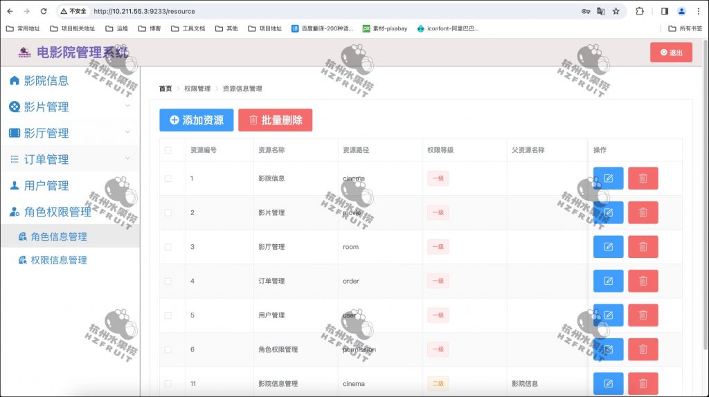The width and height of the screenshot is (709, 397).
Task: Open the 影片管理 sidebar menu
Action: click(70, 107)
